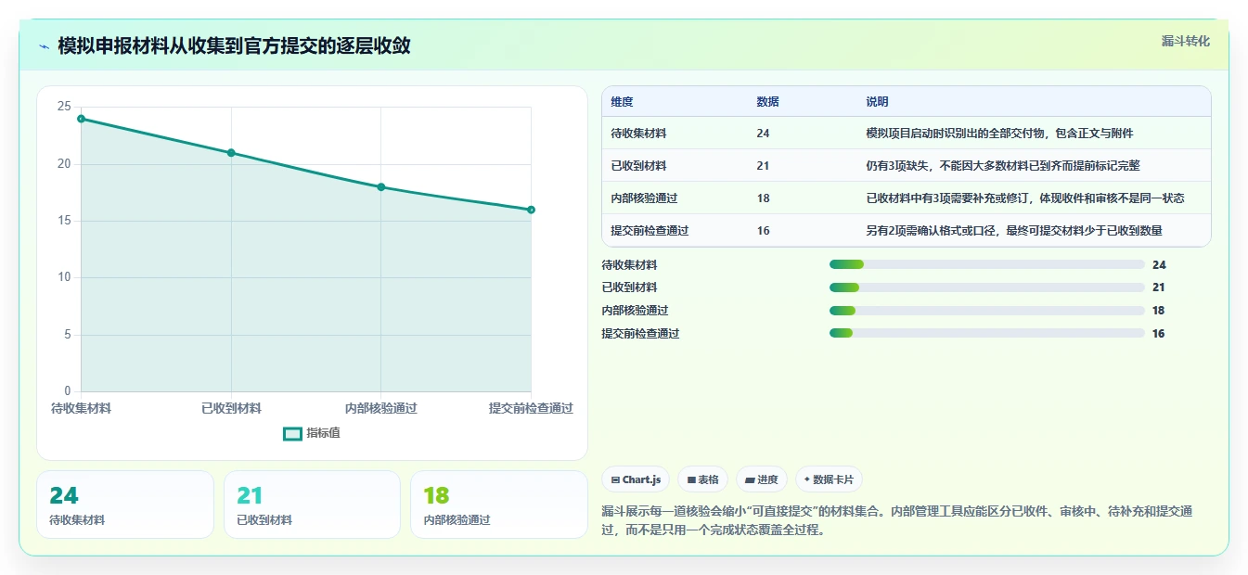Toggle the 指标值 legend color box
This screenshot has width=1248, height=575.
292,433
